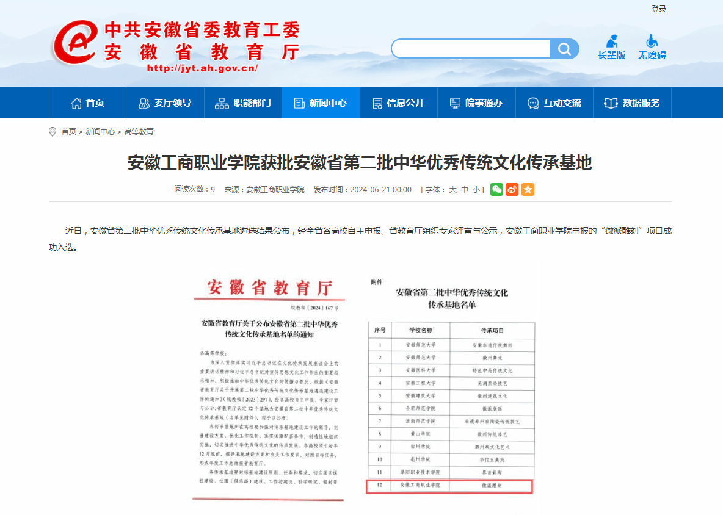Click the 来源：安徽工商职业学院 text
The image size is (723, 515).
point(264,189)
